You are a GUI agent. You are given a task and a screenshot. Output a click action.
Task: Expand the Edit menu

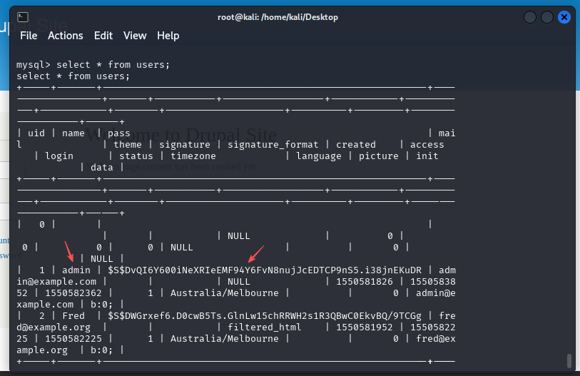pos(103,36)
